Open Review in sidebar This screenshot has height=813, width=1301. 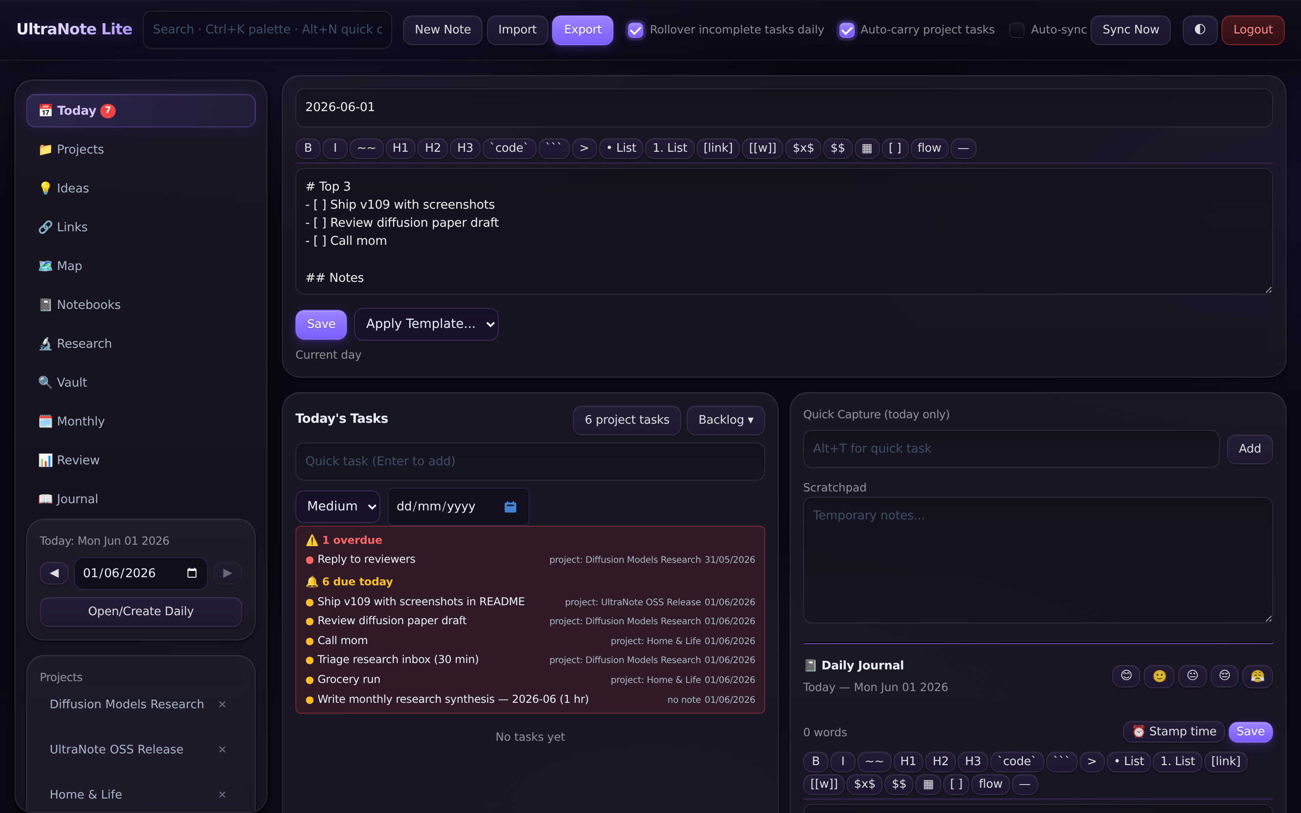(x=141, y=460)
